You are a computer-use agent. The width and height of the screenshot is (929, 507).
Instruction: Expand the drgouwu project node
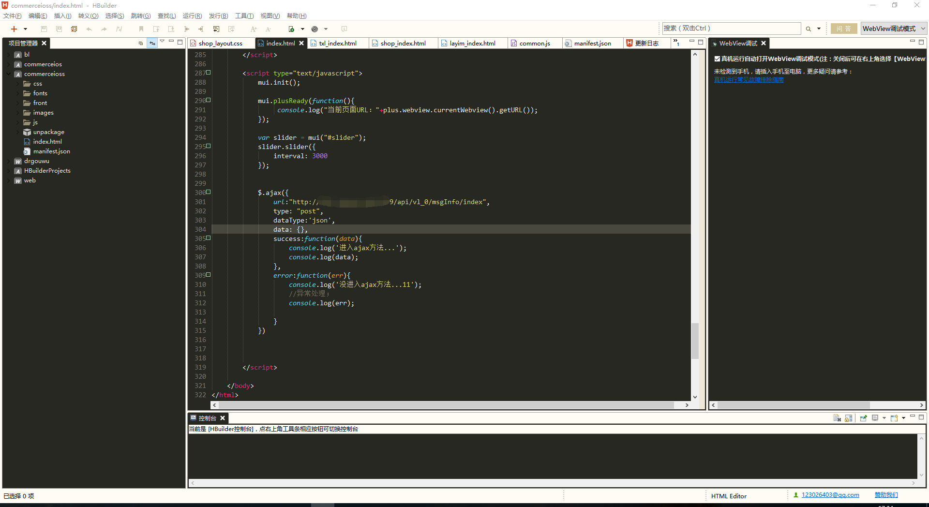[9, 161]
